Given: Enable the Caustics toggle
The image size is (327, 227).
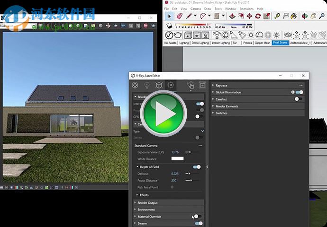Looking at the screenshot, I should tap(298, 99).
